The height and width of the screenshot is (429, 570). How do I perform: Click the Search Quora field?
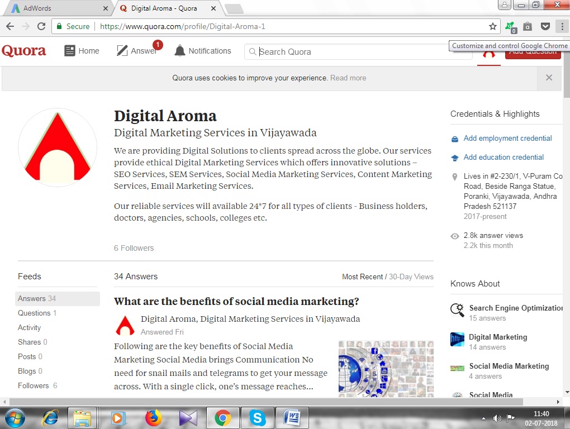coord(358,52)
